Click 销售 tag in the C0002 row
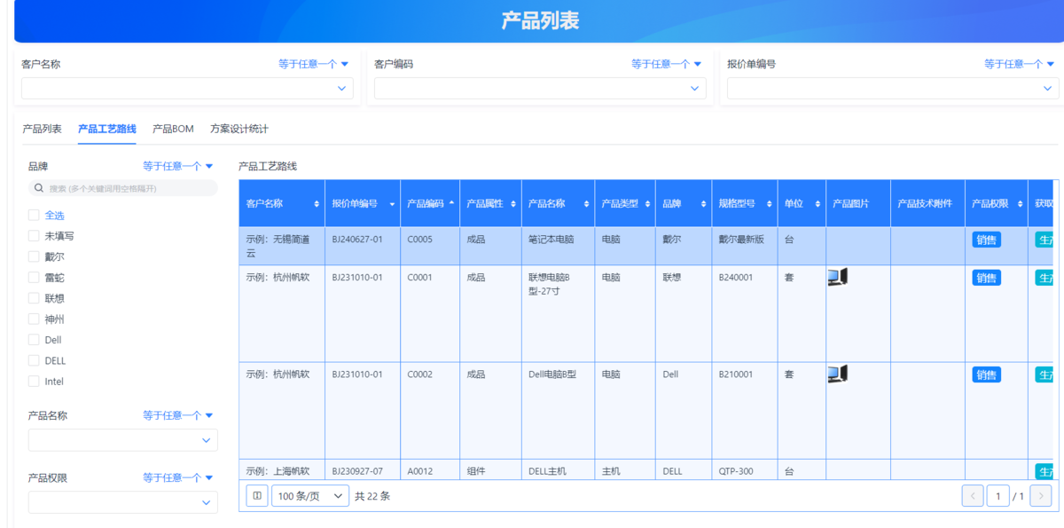 coord(986,374)
